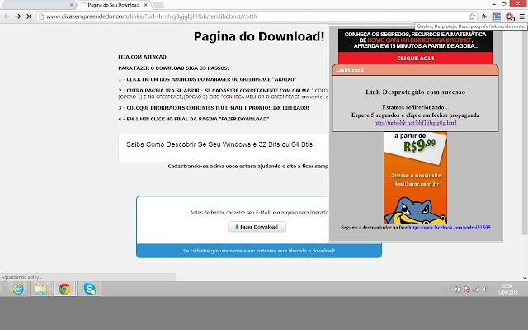Click the 'LinkCrack' popup header
Image resolution: width=528 pixels, height=330 pixels.
click(415, 70)
